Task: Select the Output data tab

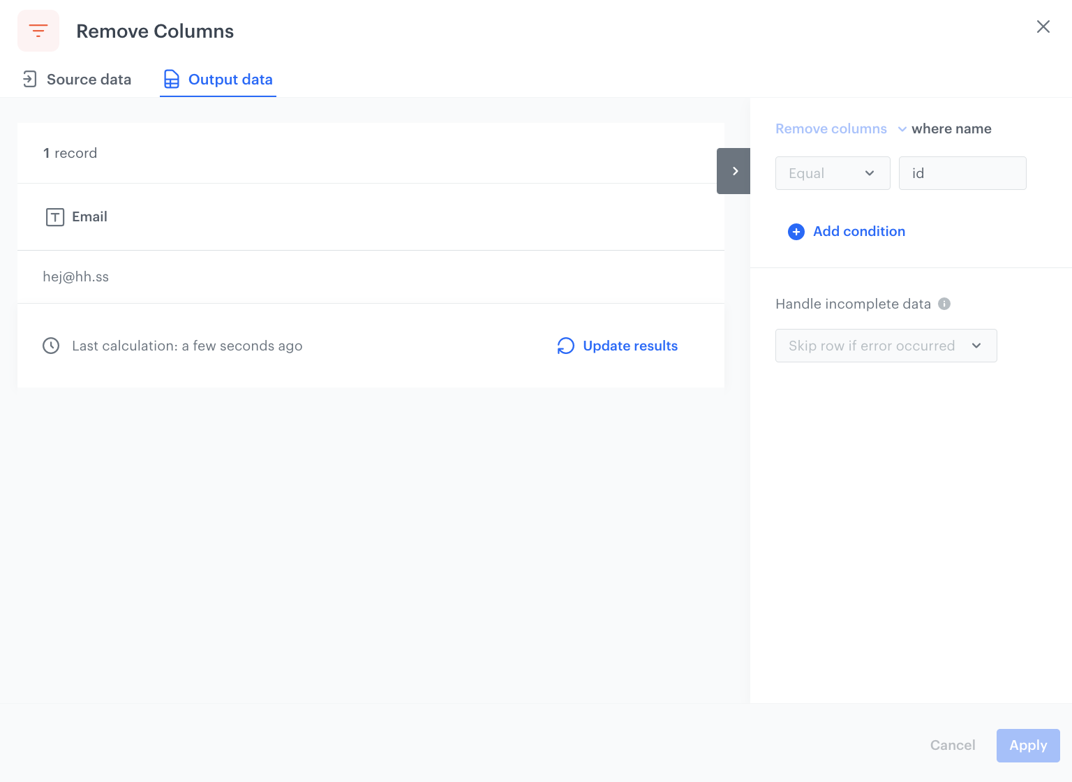Action: [230, 80]
